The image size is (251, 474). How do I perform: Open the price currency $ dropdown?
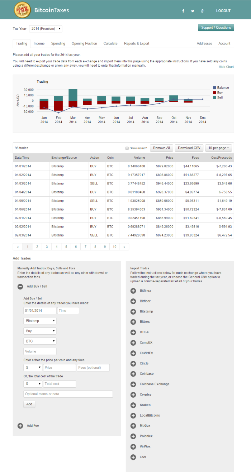(x=33, y=368)
